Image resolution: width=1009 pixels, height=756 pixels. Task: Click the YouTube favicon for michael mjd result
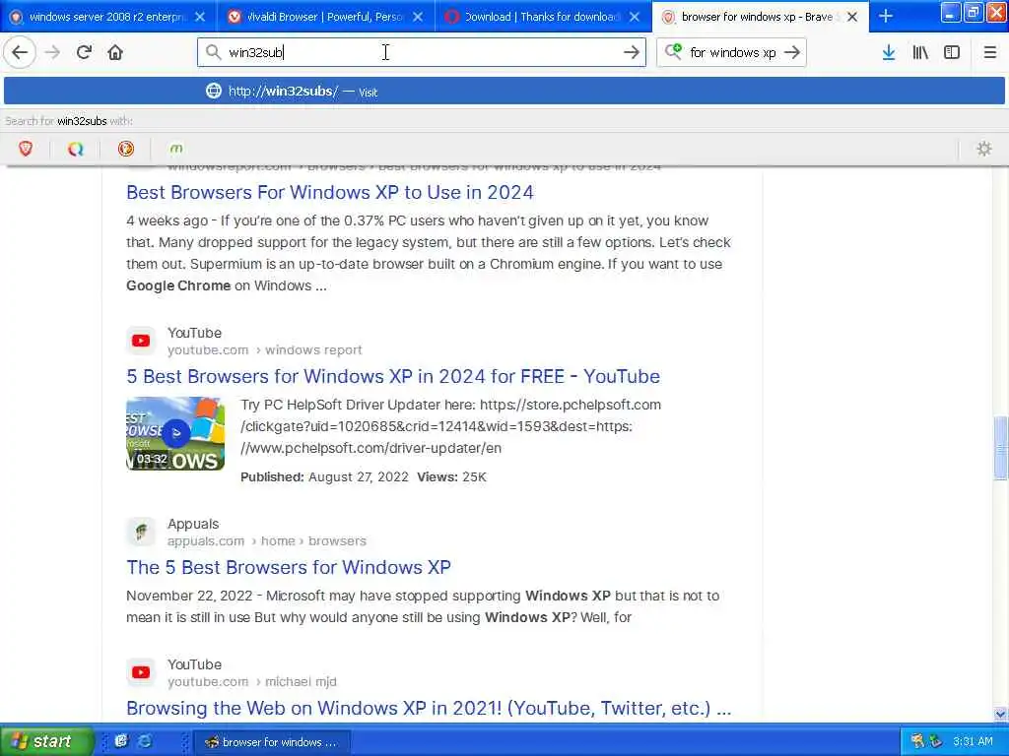pos(141,672)
